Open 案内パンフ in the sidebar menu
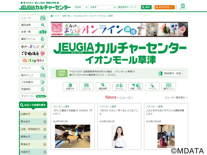Screen dimensions: 207x155 (33, 75)
